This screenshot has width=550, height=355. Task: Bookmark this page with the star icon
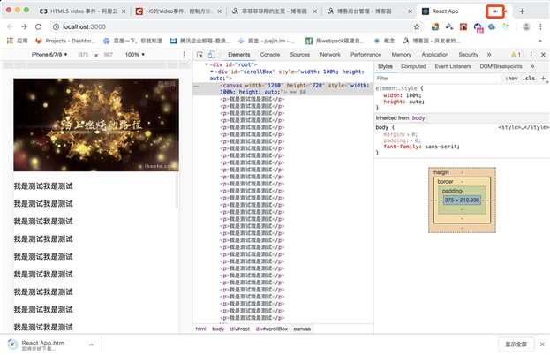[417, 26]
